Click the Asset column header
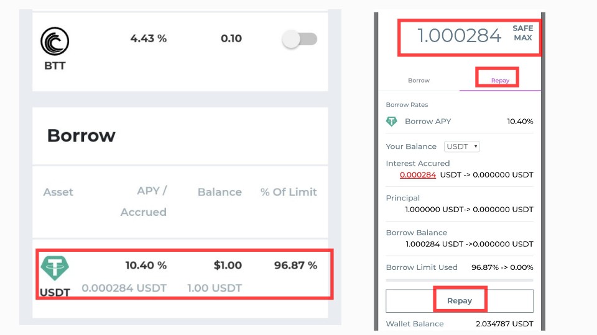The height and width of the screenshot is (335, 597). coord(58,192)
